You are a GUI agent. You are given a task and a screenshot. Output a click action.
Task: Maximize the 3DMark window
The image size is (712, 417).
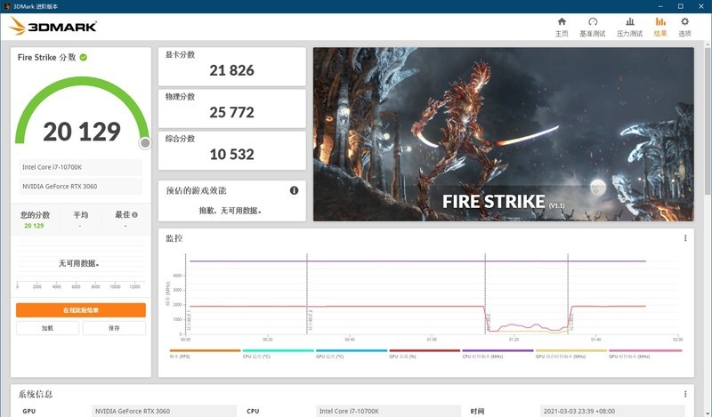coord(681,6)
